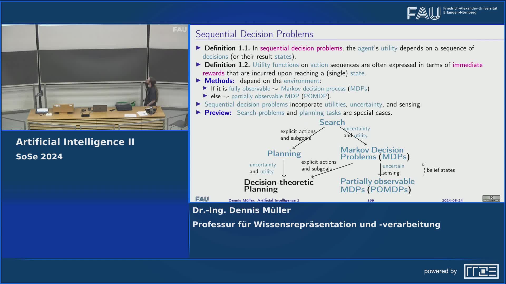This screenshot has width=506, height=284.
Task: Click slide page number 169
Action: click(x=371, y=200)
